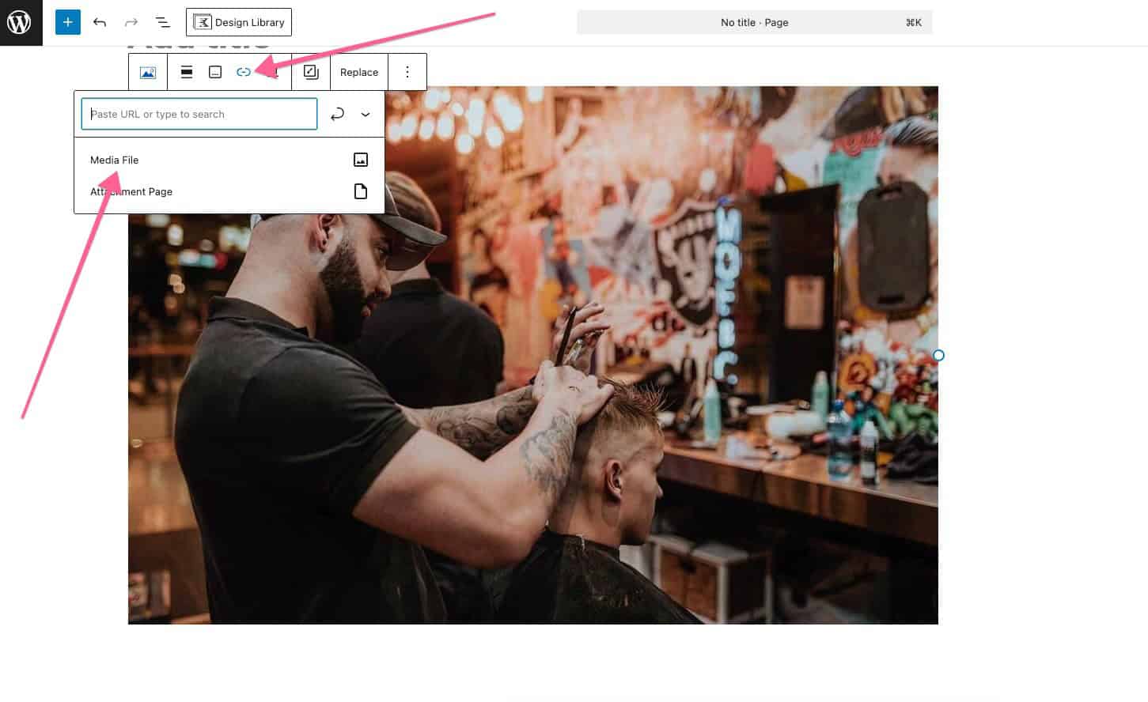
Task: Click the image resize handle on right edge
Action: click(938, 355)
